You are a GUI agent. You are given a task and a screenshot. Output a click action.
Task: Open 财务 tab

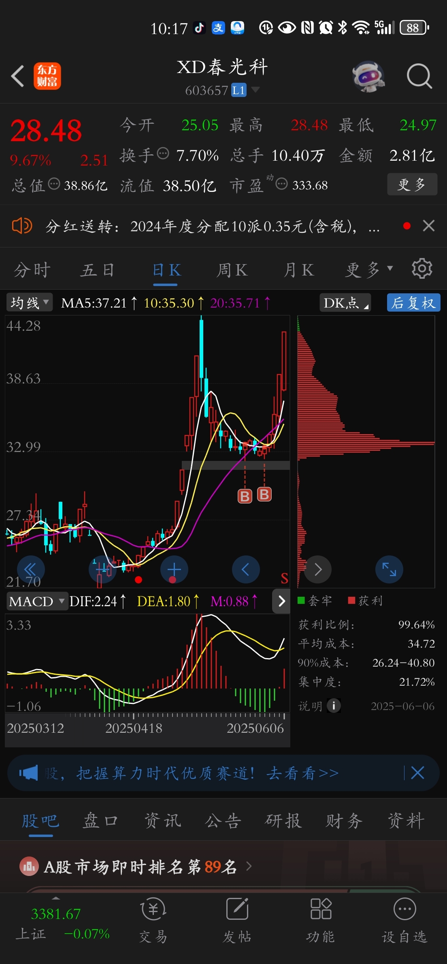pos(344,820)
